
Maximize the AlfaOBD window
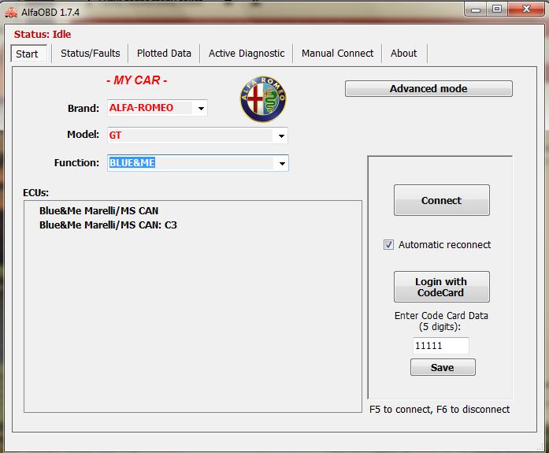coord(497,9)
